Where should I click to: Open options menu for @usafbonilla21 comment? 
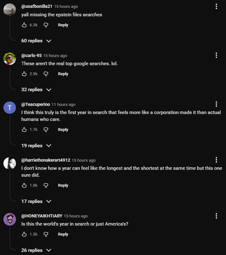pyautogui.click(x=216, y=6)
